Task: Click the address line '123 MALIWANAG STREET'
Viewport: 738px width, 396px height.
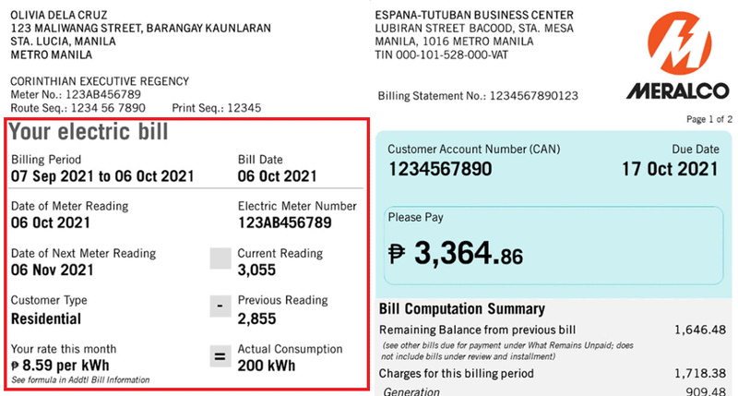Action: [x=77, y=29]
